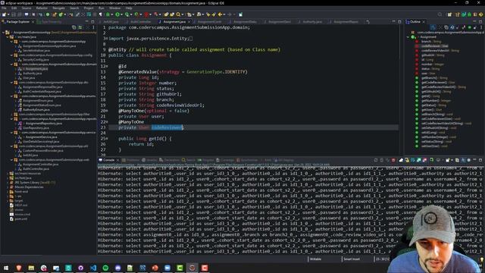
Task: Click the Back navigation yellow arrow
Action: pos(220,14)
